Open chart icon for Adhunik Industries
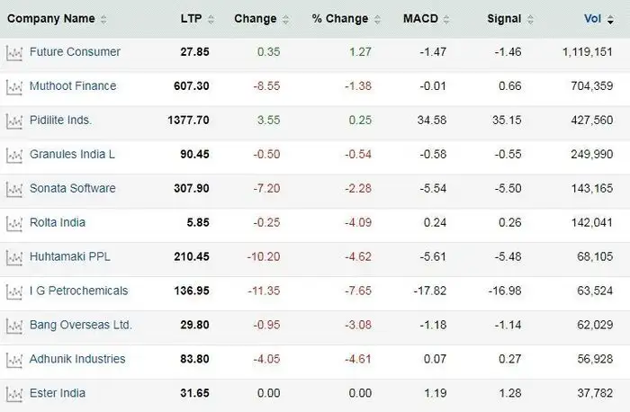630x412 pixels. pyautogui.click(x=13, y=361)
